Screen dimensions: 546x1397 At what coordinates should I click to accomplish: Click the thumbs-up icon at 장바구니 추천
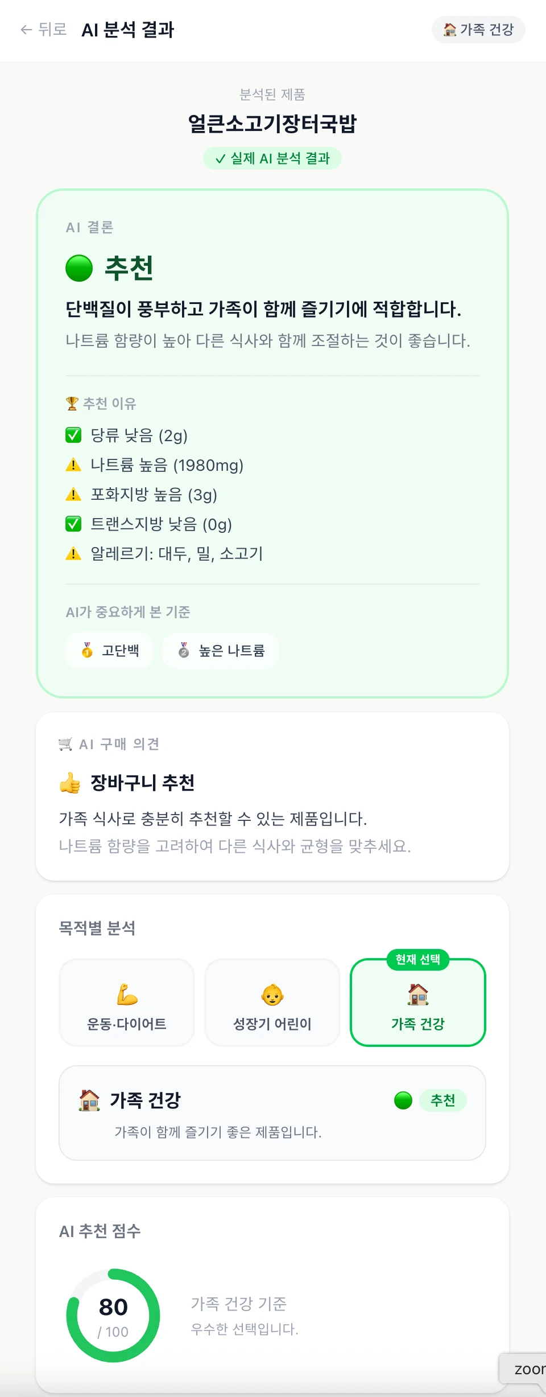(70, 783)
